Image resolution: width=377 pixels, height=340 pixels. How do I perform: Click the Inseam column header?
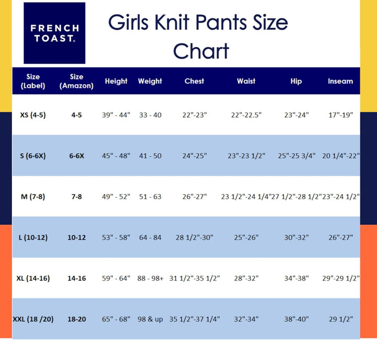click(x=340, y=81)
